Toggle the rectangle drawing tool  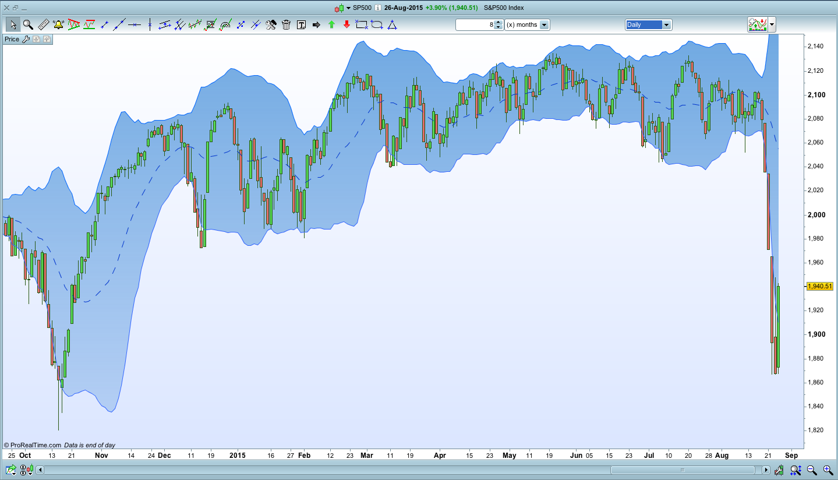click(362, 24)
